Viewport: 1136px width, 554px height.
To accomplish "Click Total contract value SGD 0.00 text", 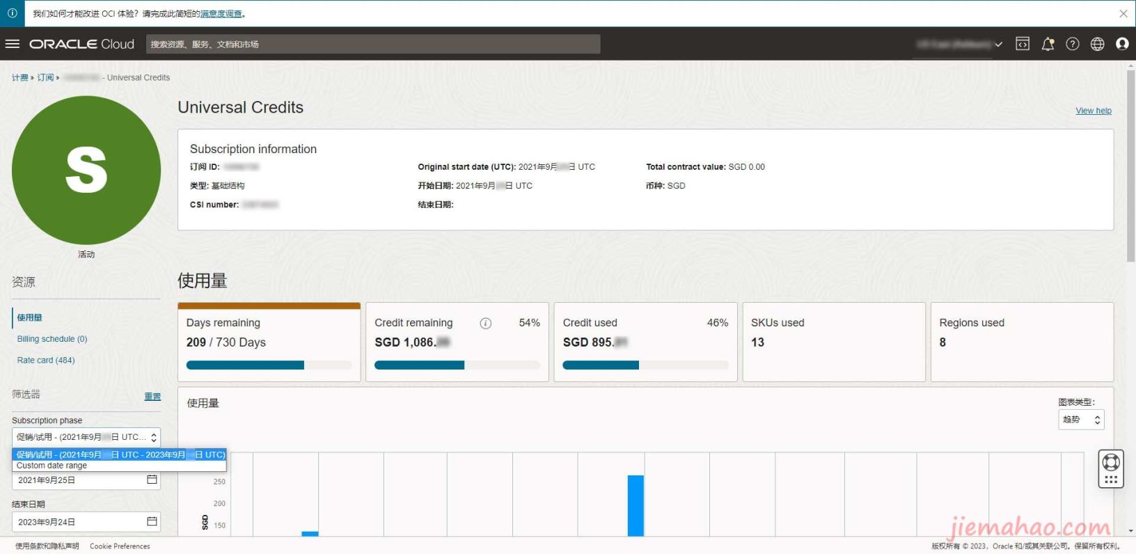I will tap(705, 167).
